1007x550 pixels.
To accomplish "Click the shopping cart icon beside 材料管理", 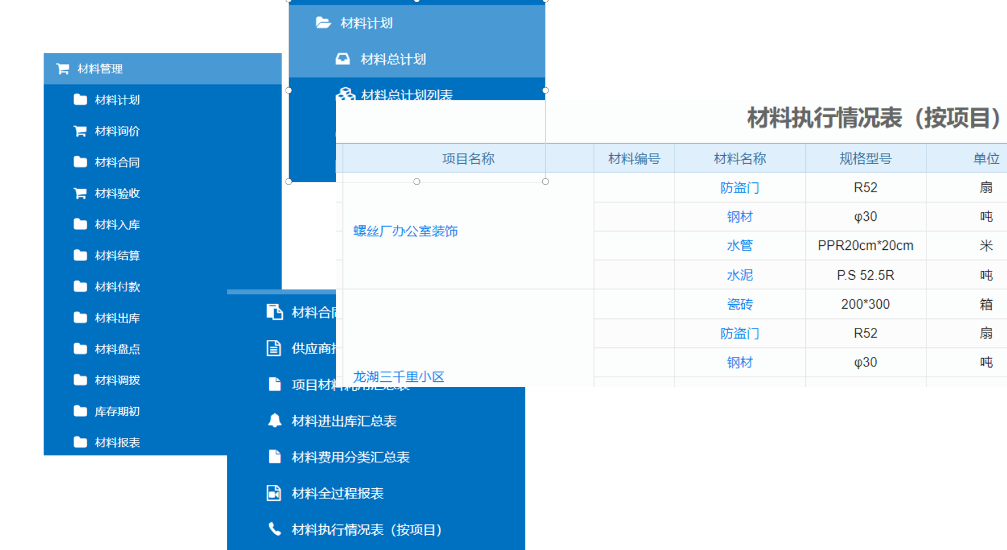I will (62, 69).
